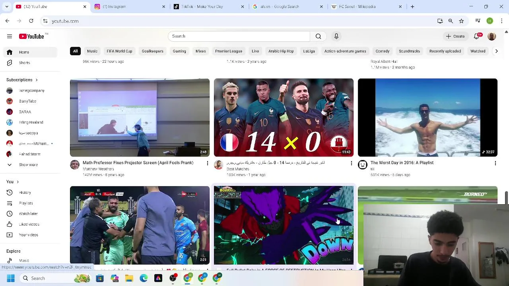Viewport: 509px width, 286px height.
Task: Open a new browser tab
Action: pos(412,7)
